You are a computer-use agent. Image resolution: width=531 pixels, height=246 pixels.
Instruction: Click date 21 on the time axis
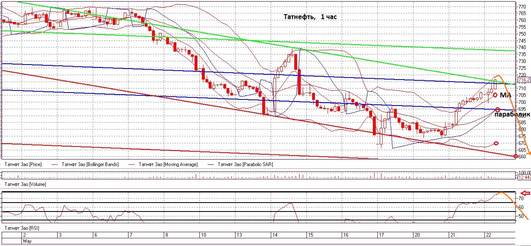pyautogui.click(x=453, y=235)
